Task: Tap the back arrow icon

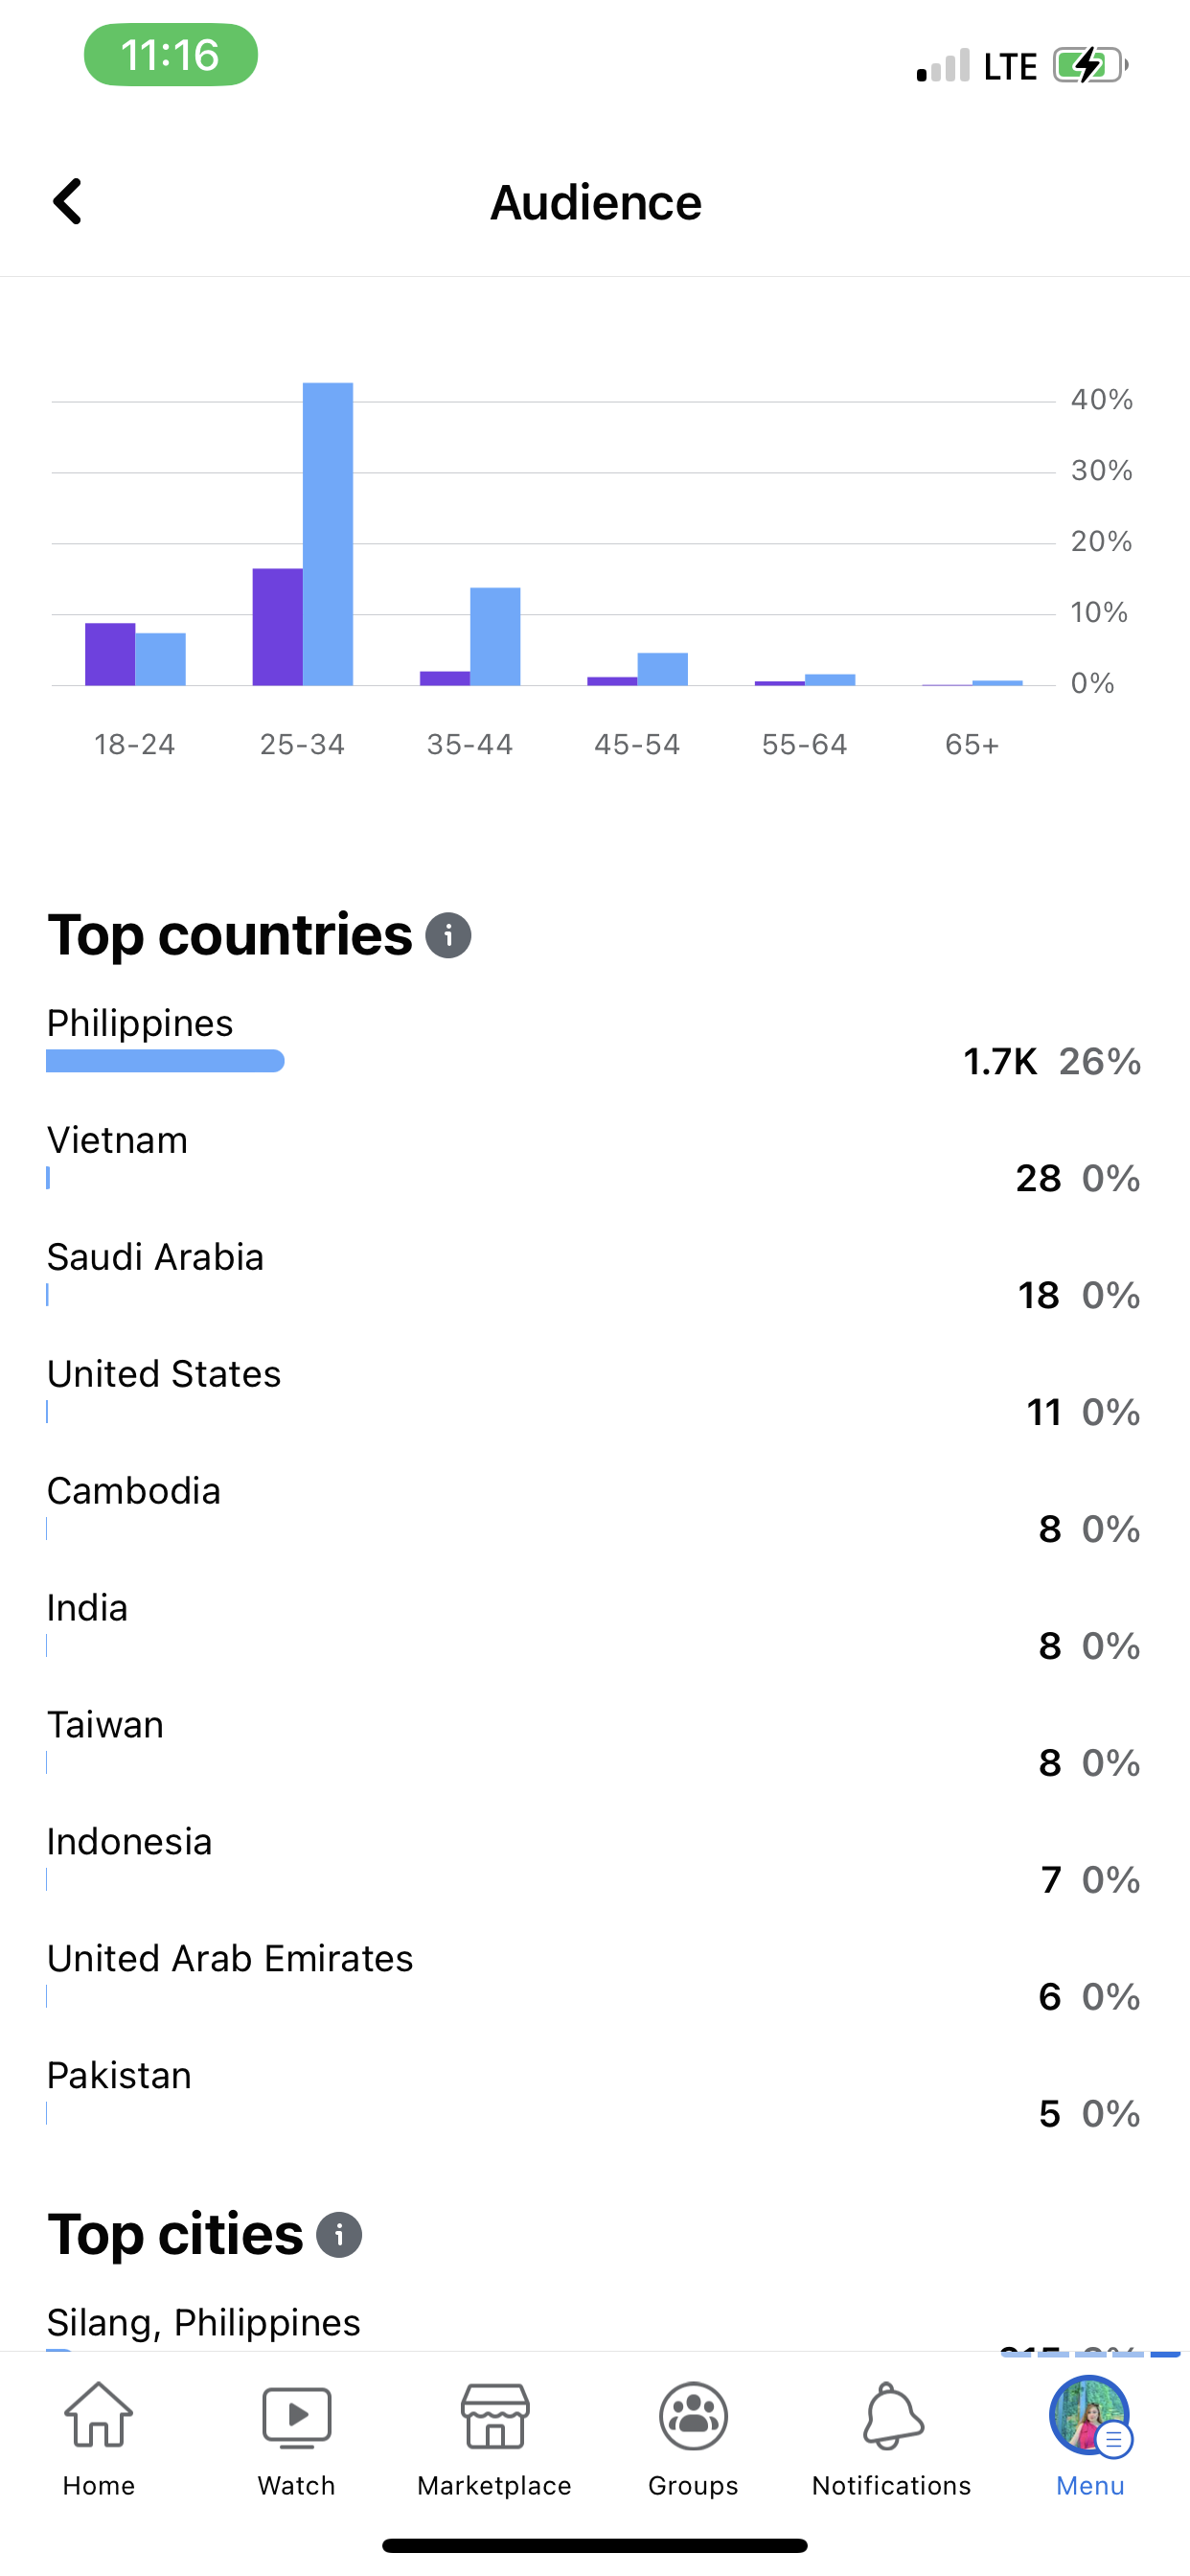Action: point(68,202)
